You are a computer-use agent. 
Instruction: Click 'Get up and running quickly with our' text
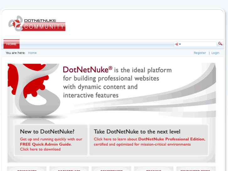pos(51,139)
